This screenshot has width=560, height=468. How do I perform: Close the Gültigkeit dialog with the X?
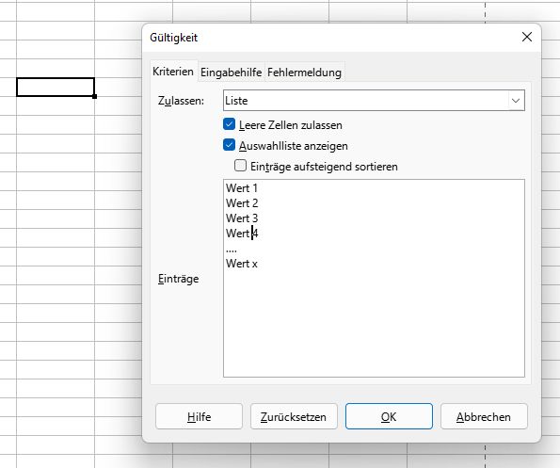pyautogui.click(x=527, y=37)
